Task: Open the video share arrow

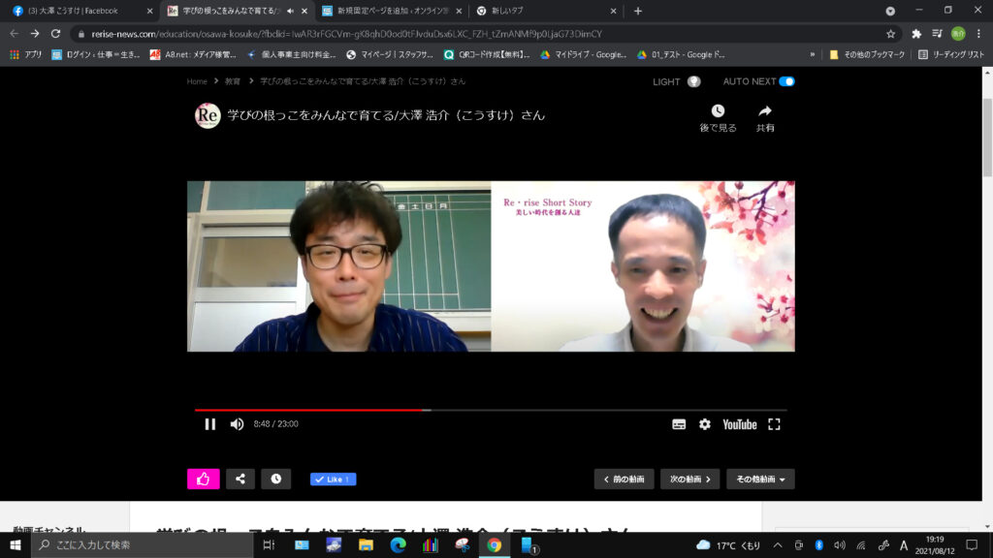Action: 765,111
